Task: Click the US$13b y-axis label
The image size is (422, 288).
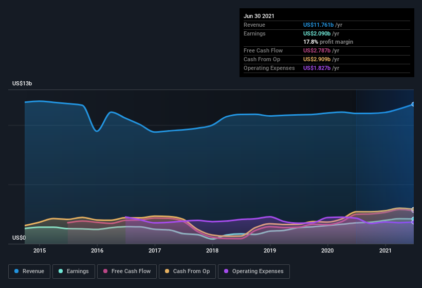Action: tap(22, 83)
